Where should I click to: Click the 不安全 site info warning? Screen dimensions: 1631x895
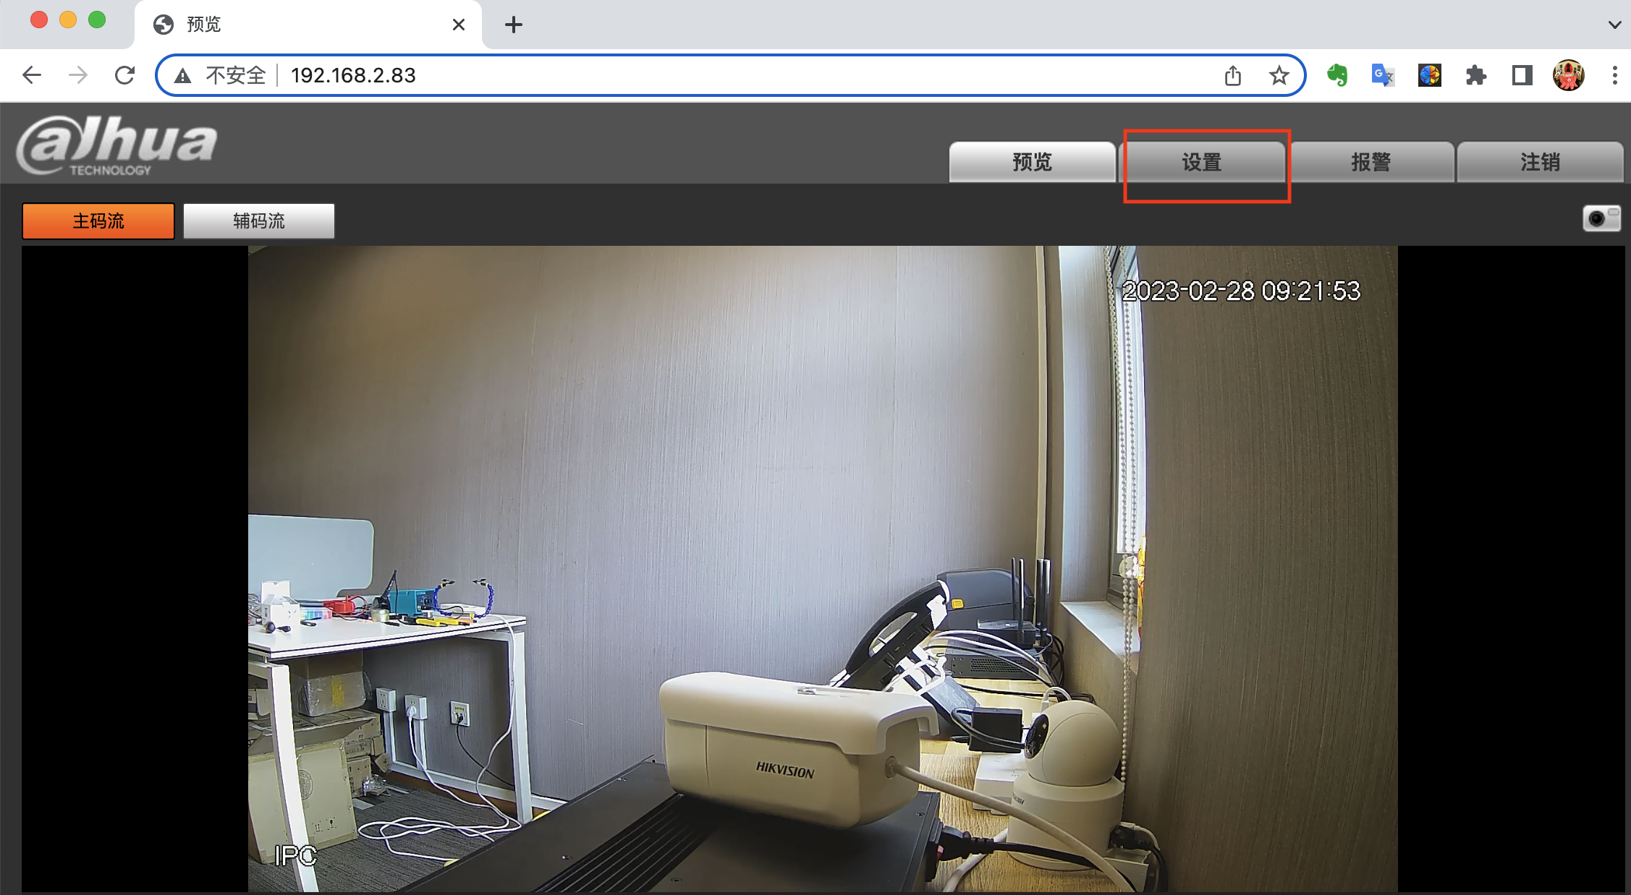click(x=221, y=75)
